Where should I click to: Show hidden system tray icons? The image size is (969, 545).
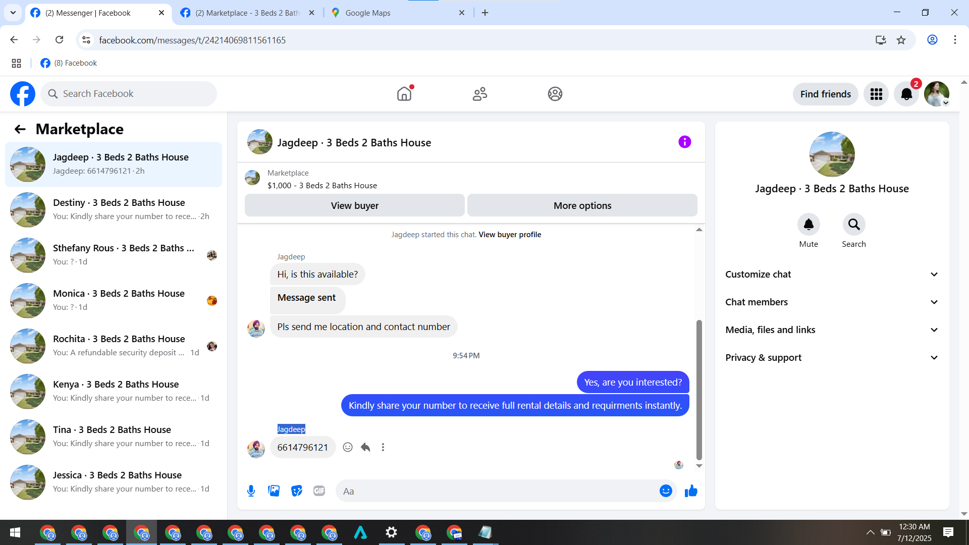(871, 532)
